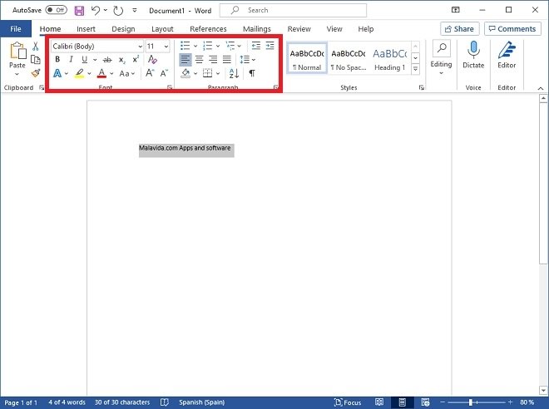Switch to the Insert tab
Screen dimensions: 549x409
tap(86, 29)
